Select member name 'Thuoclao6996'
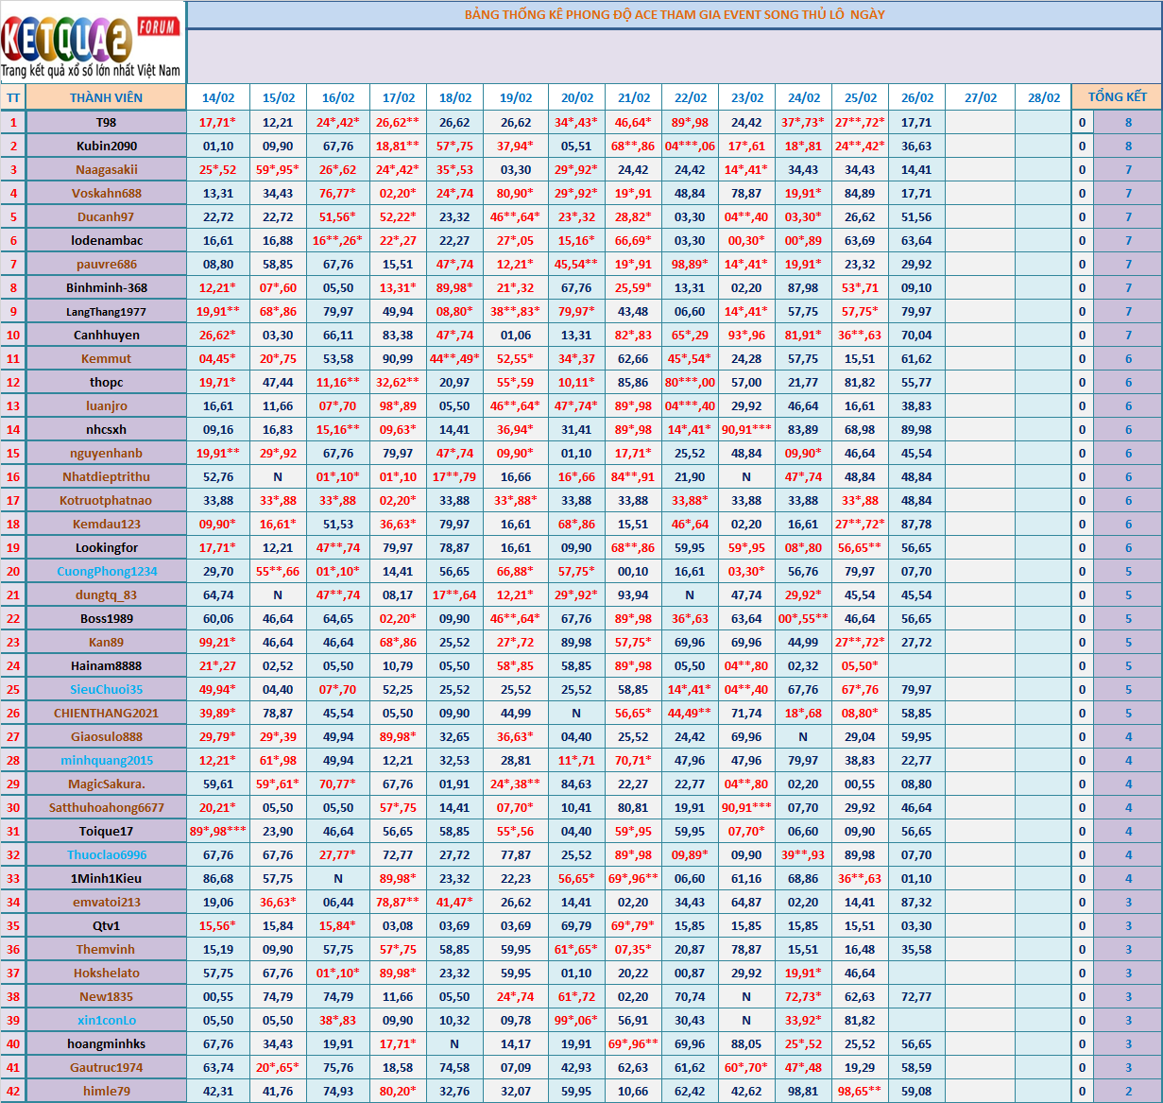Viewport: 1163px width, 1103px height. pos(106,854)
